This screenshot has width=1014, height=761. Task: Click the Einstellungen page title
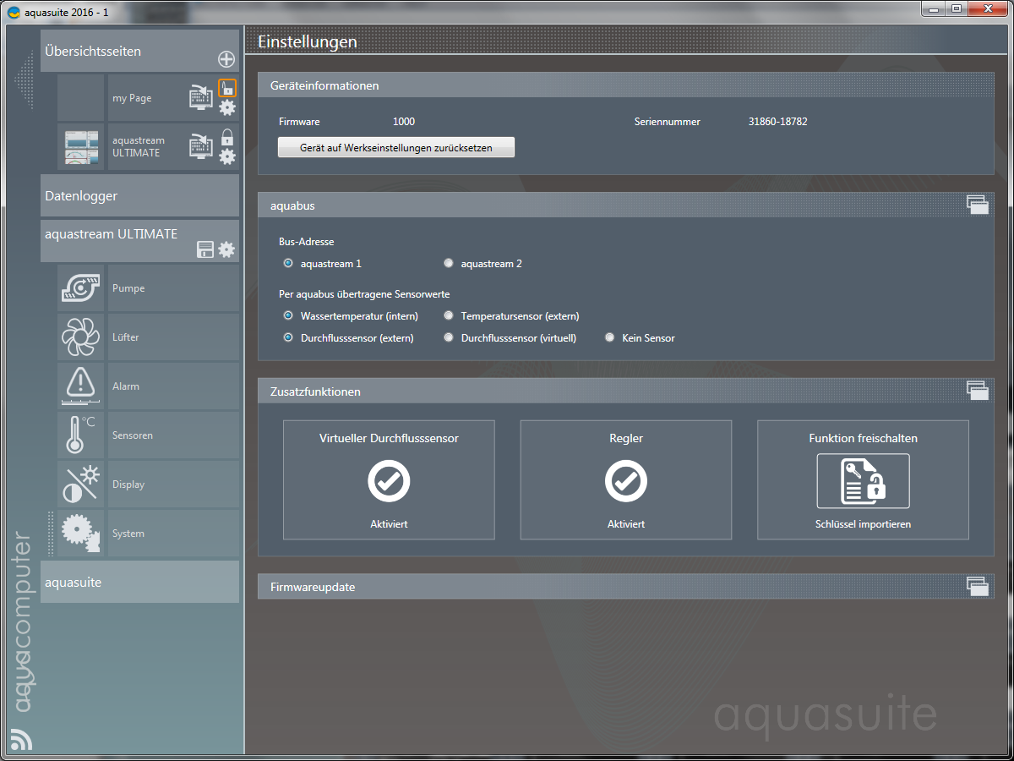(308, 41)
